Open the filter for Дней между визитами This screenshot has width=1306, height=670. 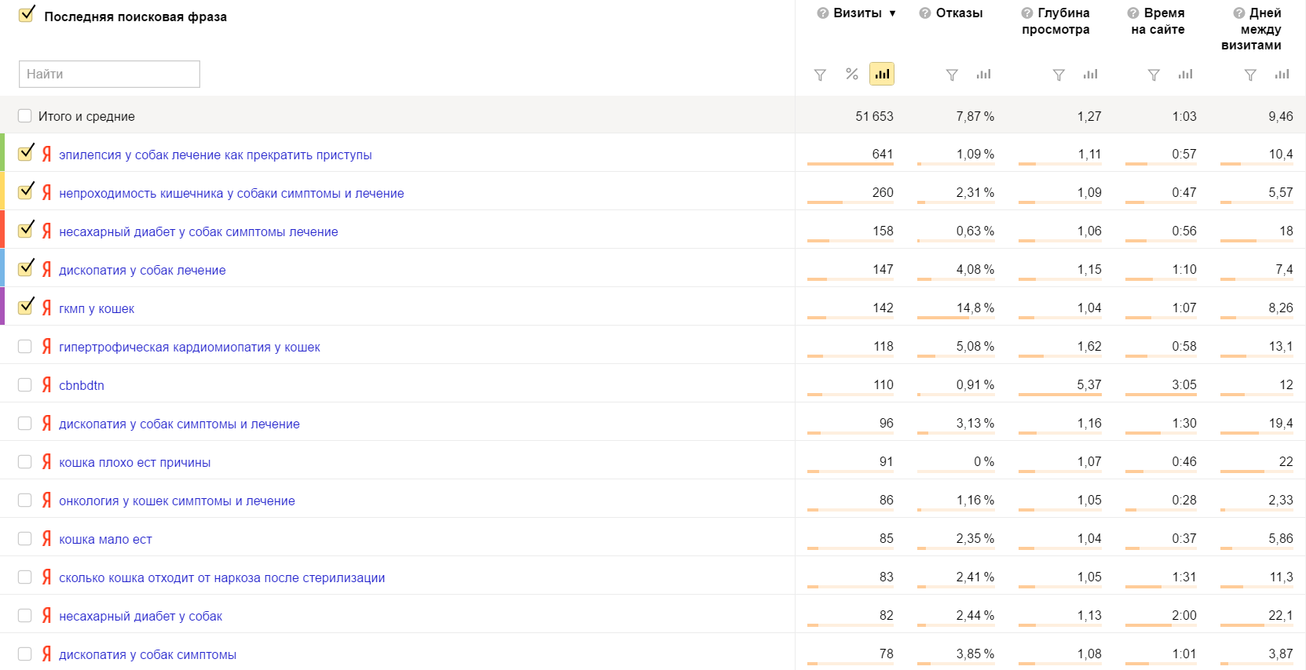[x=1250, y=75]
